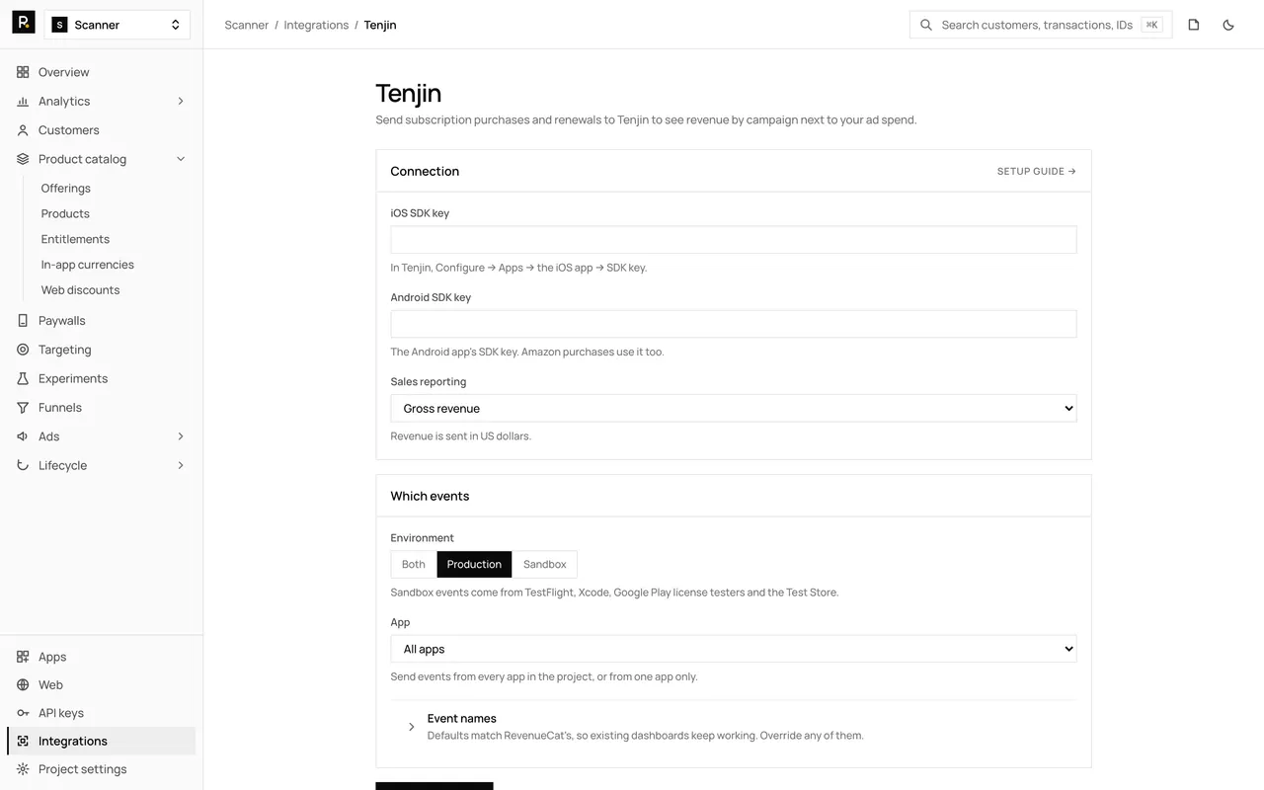Open In-app currencies in the sidebar

pyautogui.click(x=88, y=265)
